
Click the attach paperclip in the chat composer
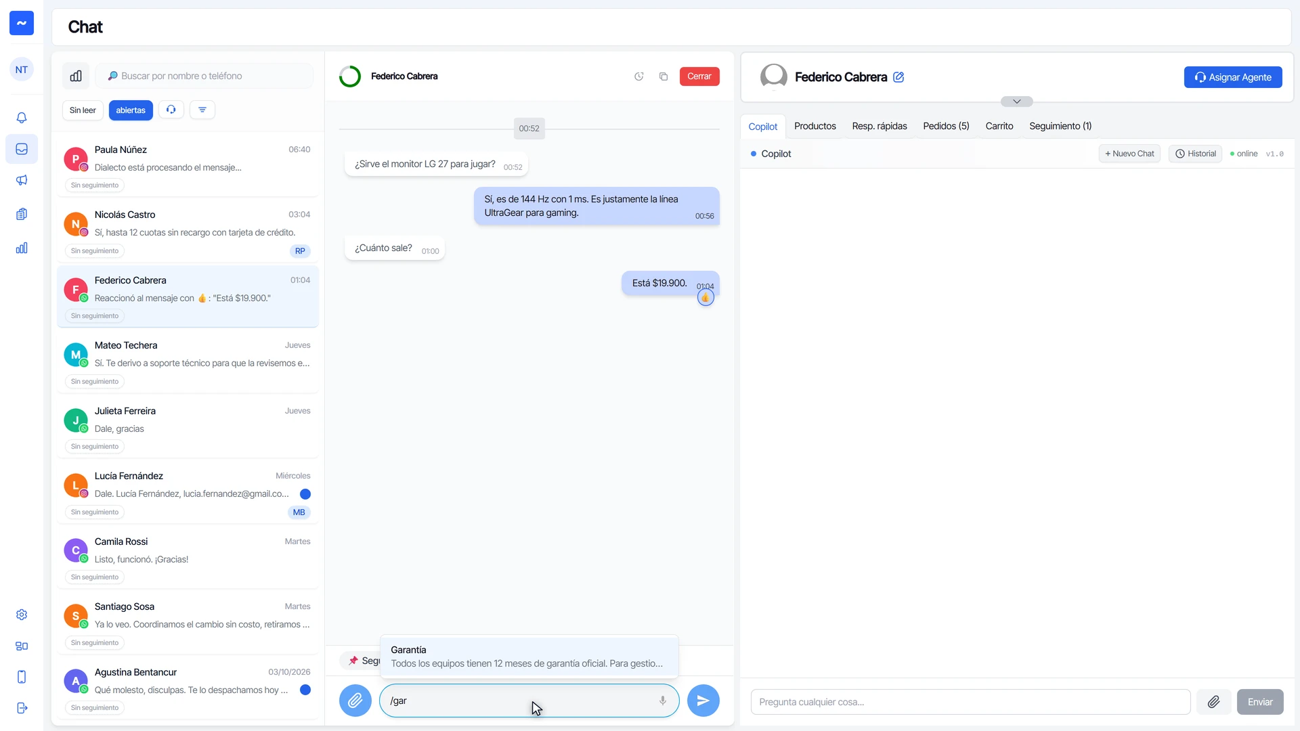[x=355, y=701]
